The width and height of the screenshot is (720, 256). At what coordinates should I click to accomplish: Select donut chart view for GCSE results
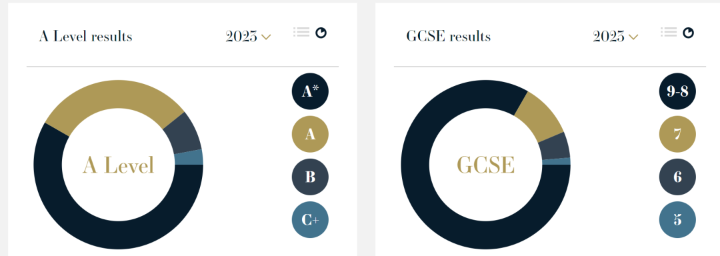tap(688, 33)
